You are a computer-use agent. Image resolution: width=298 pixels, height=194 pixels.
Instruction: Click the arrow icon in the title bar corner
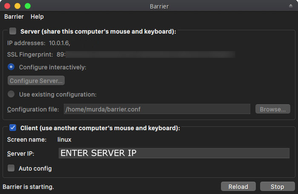coord(290,6)
